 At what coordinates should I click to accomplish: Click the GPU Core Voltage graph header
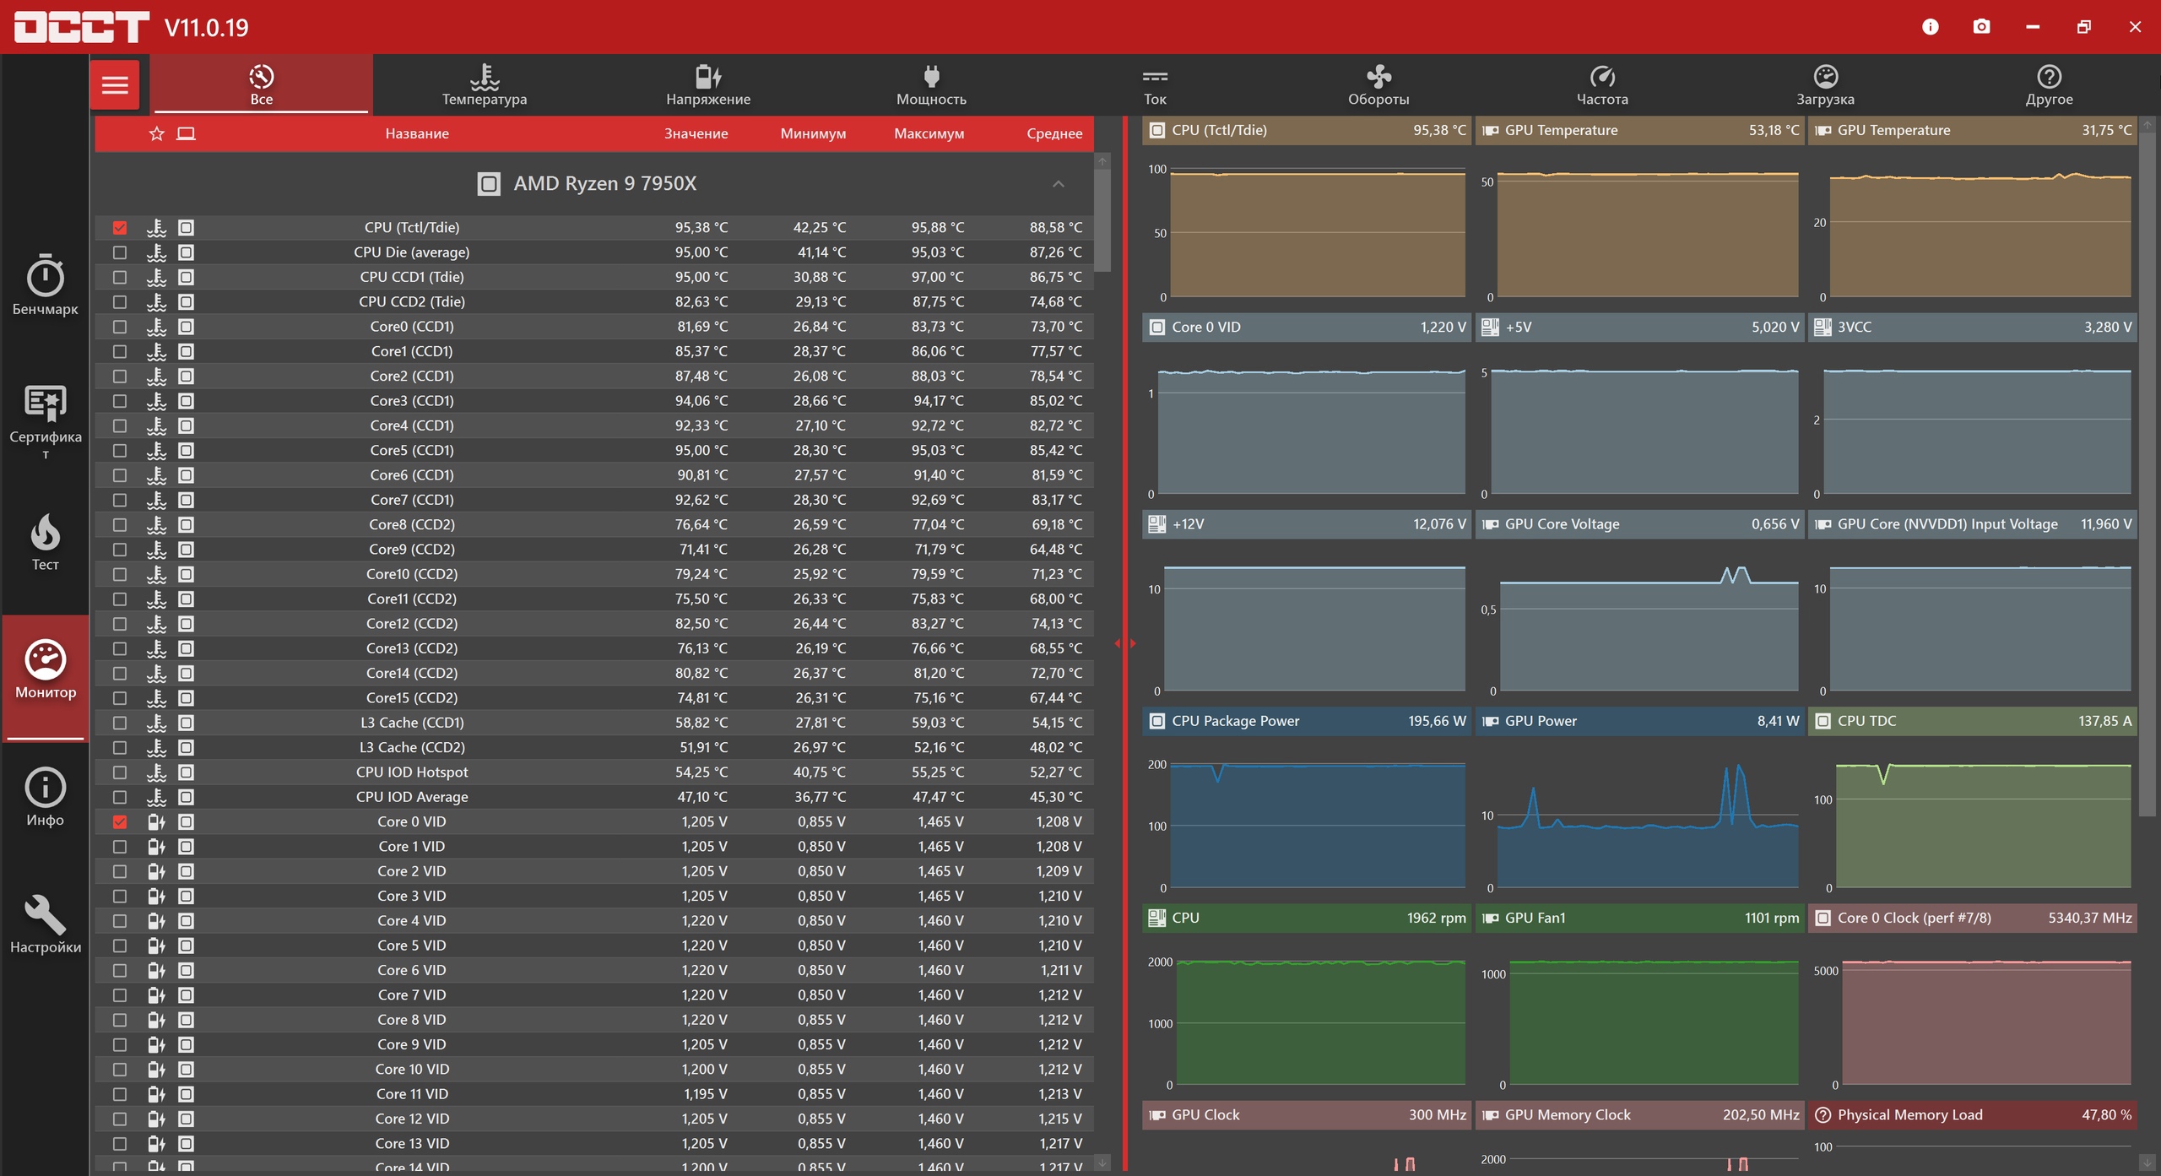[1639, 523]
